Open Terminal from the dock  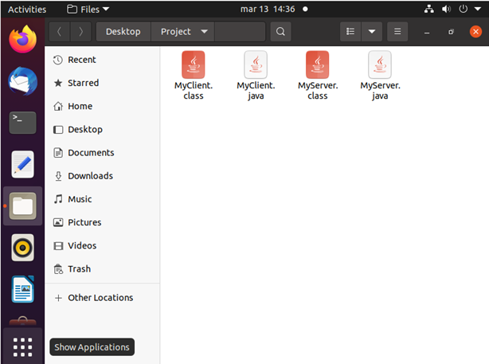(22, 123)
